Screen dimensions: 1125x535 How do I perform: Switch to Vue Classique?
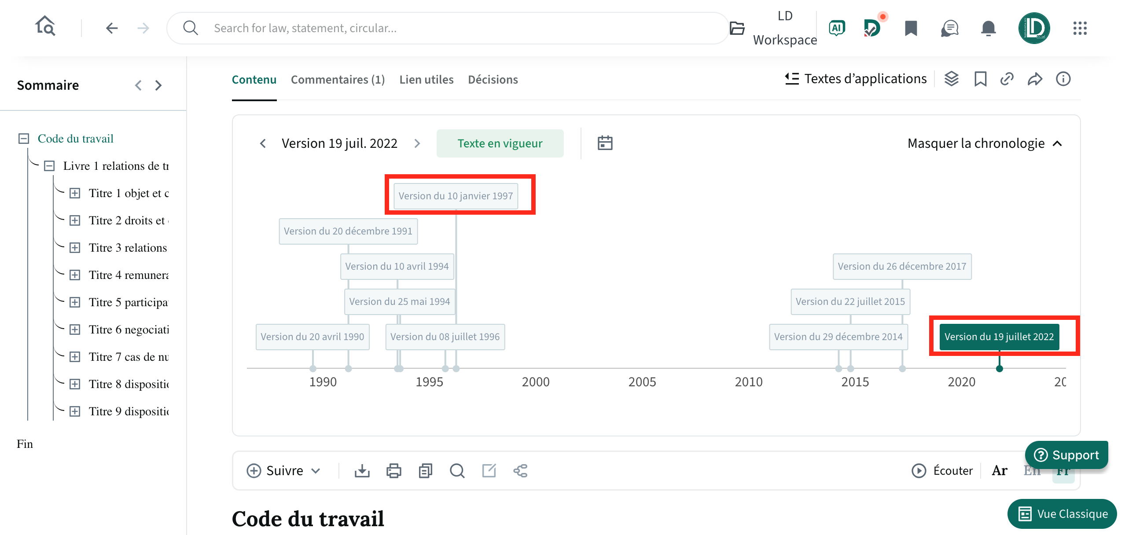(1062, 514)
